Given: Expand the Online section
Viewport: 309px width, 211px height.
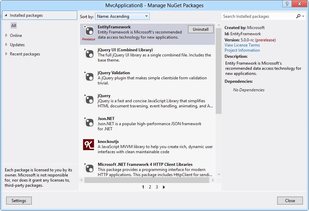Looking at the screenshot, I should pos(6,35).
